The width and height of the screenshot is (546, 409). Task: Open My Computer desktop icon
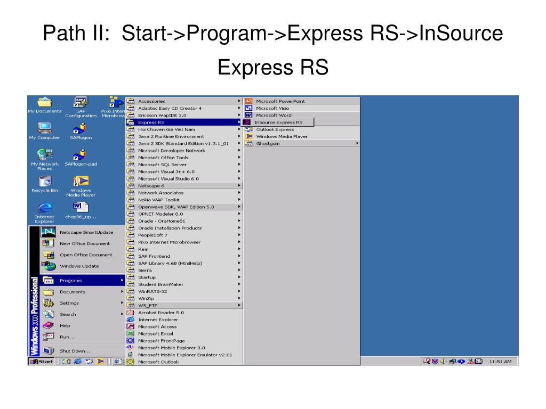pyautogui.click(x=45, y=131)
